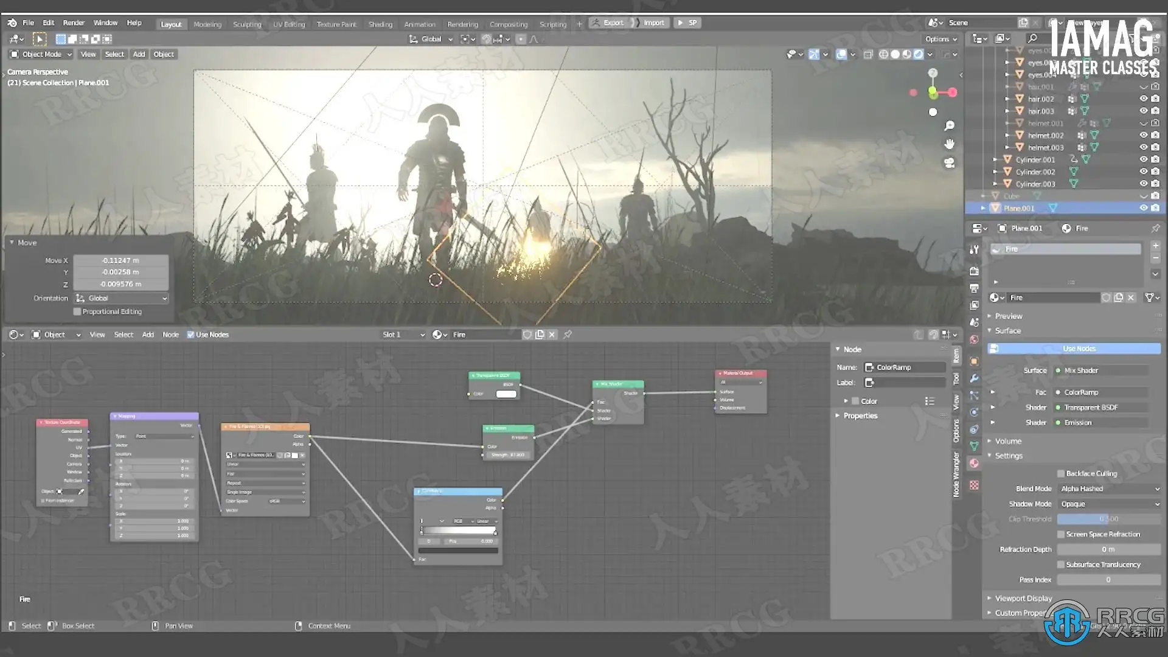Expand the Viewport Display panel
The image size is (1168, 657).
click(x=1023, y=599)
